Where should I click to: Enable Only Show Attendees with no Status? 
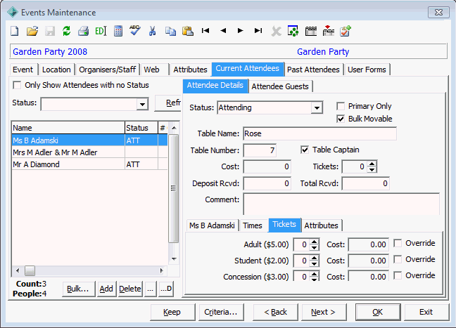tap(17, 86)
